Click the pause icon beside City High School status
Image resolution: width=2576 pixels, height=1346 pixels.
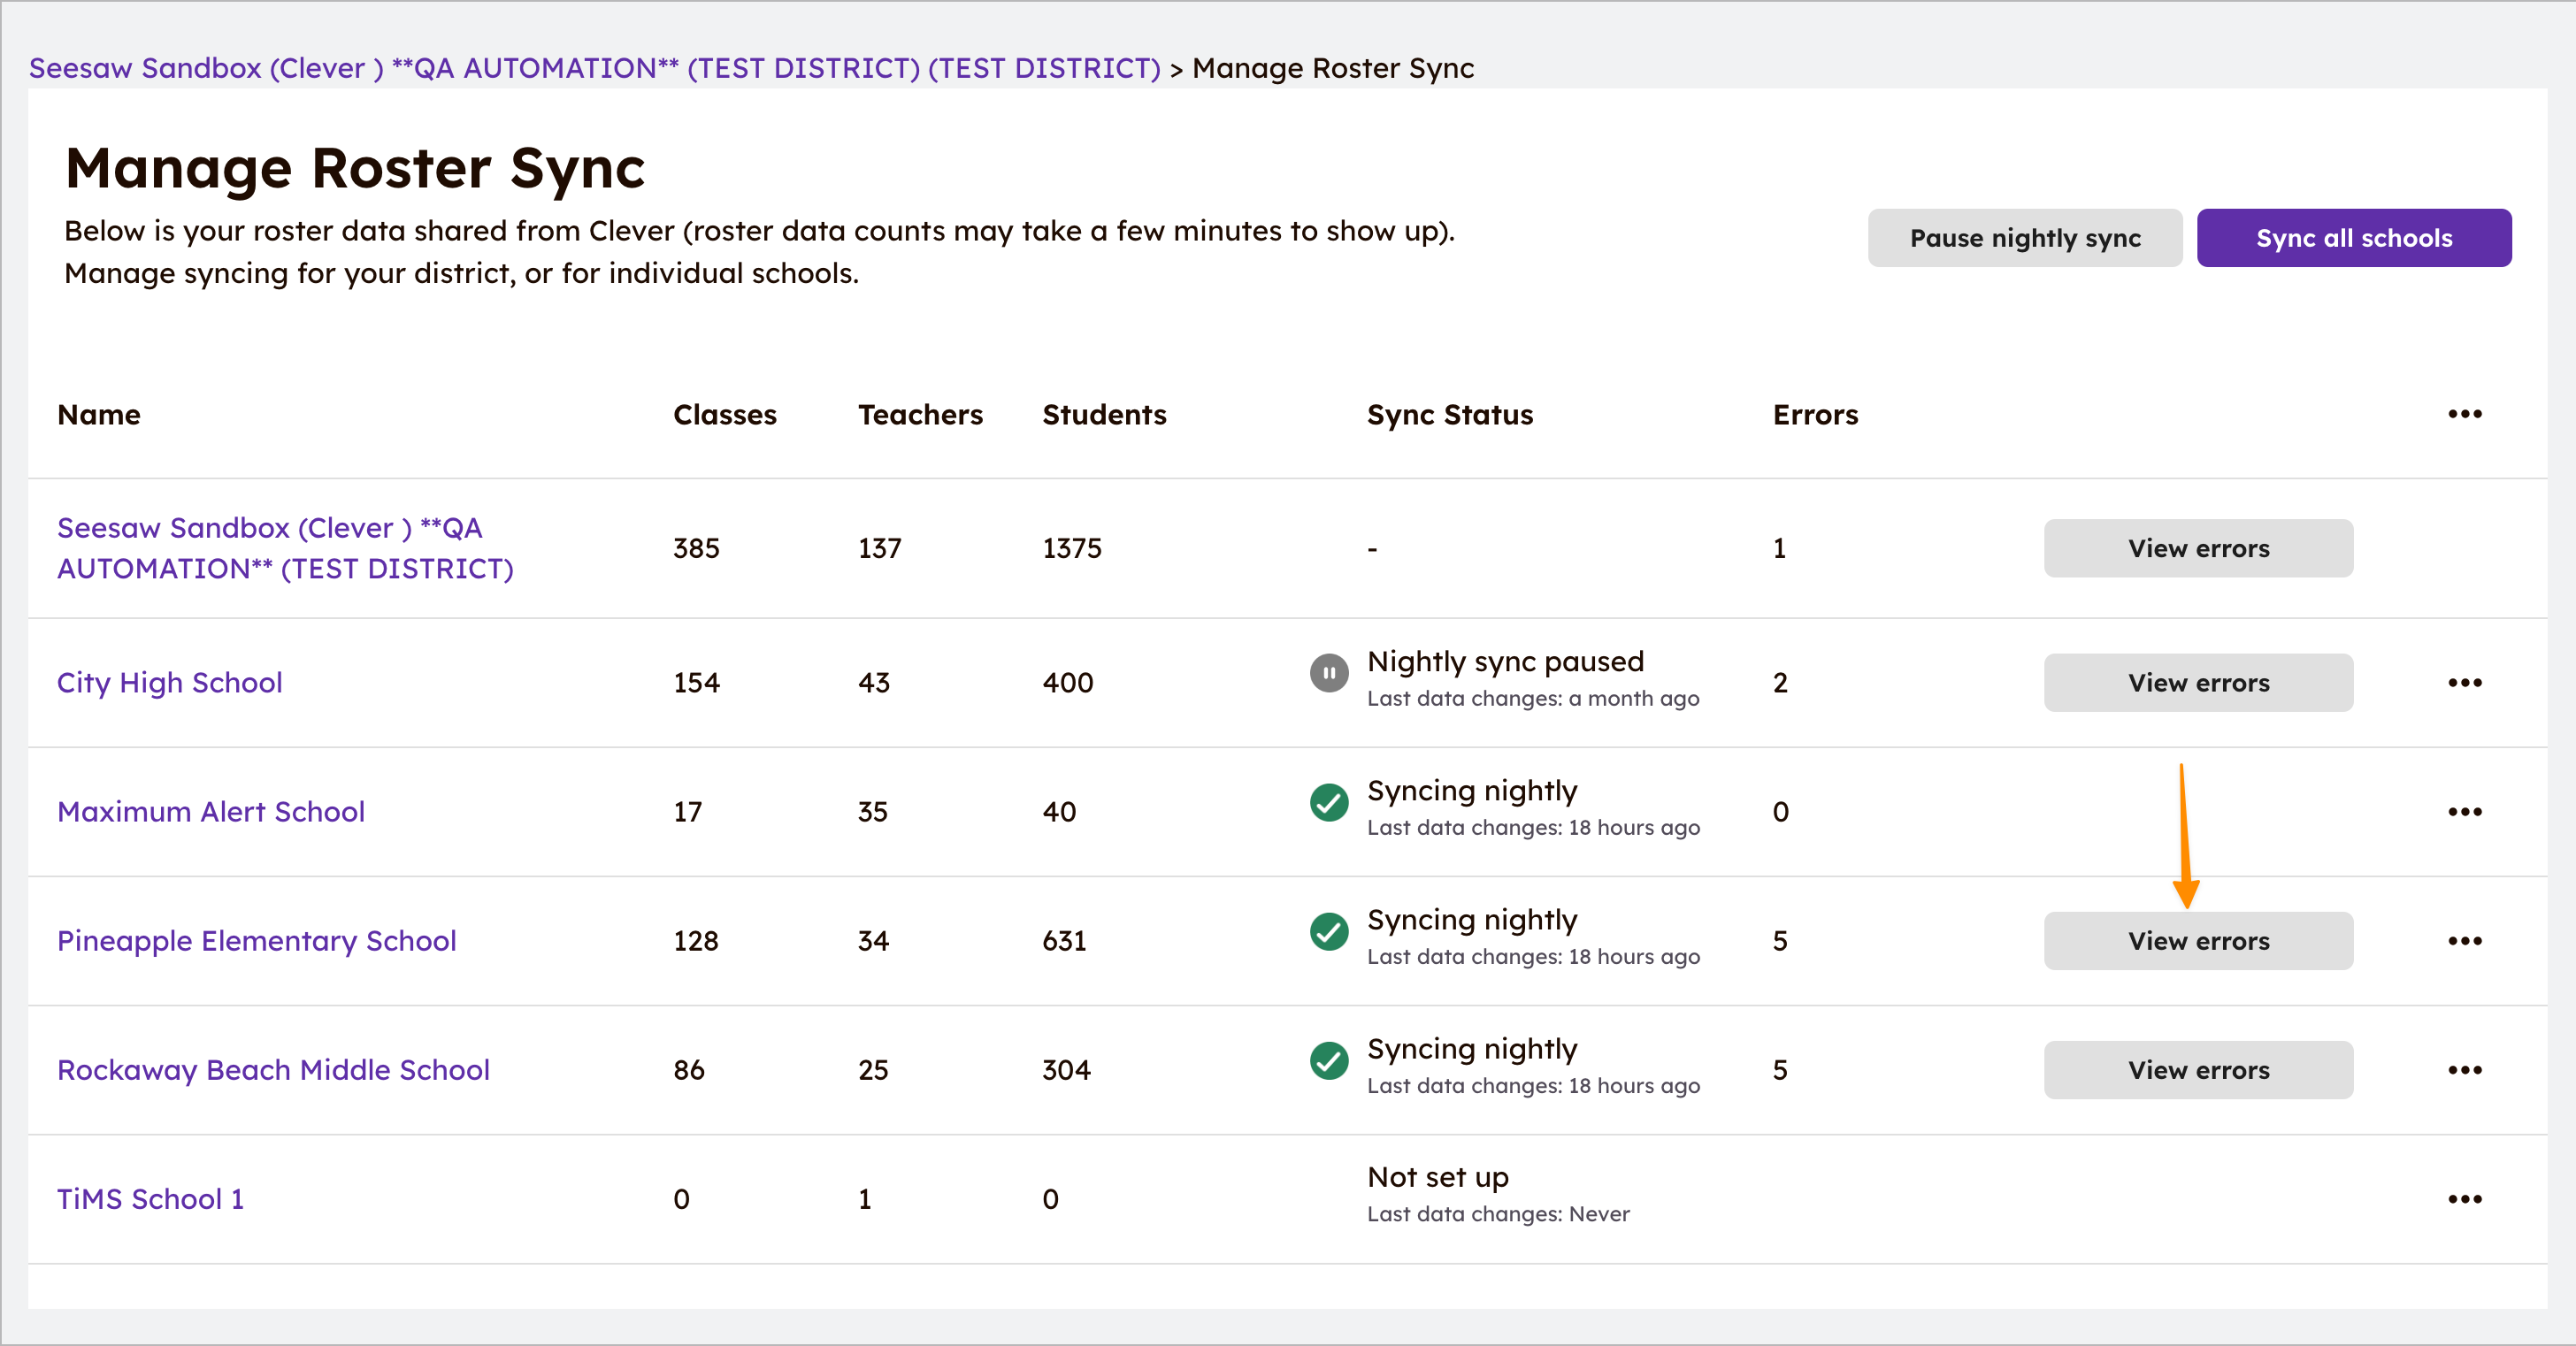1328,674
